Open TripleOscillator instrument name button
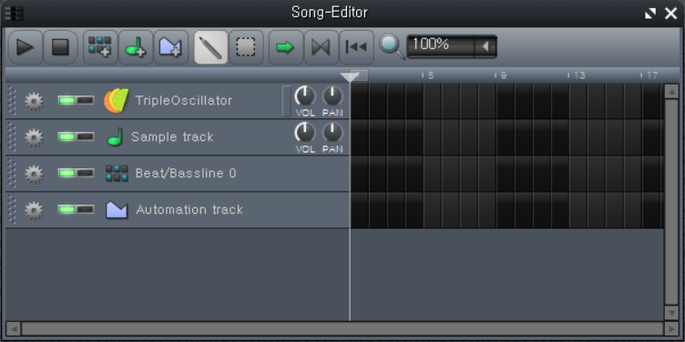 tap(183, 100)
